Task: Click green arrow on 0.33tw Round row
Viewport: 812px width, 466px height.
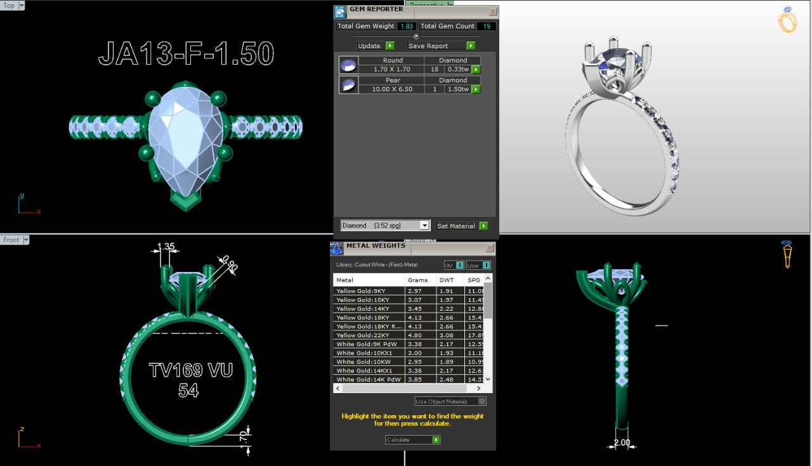Action: pos(476,69)
